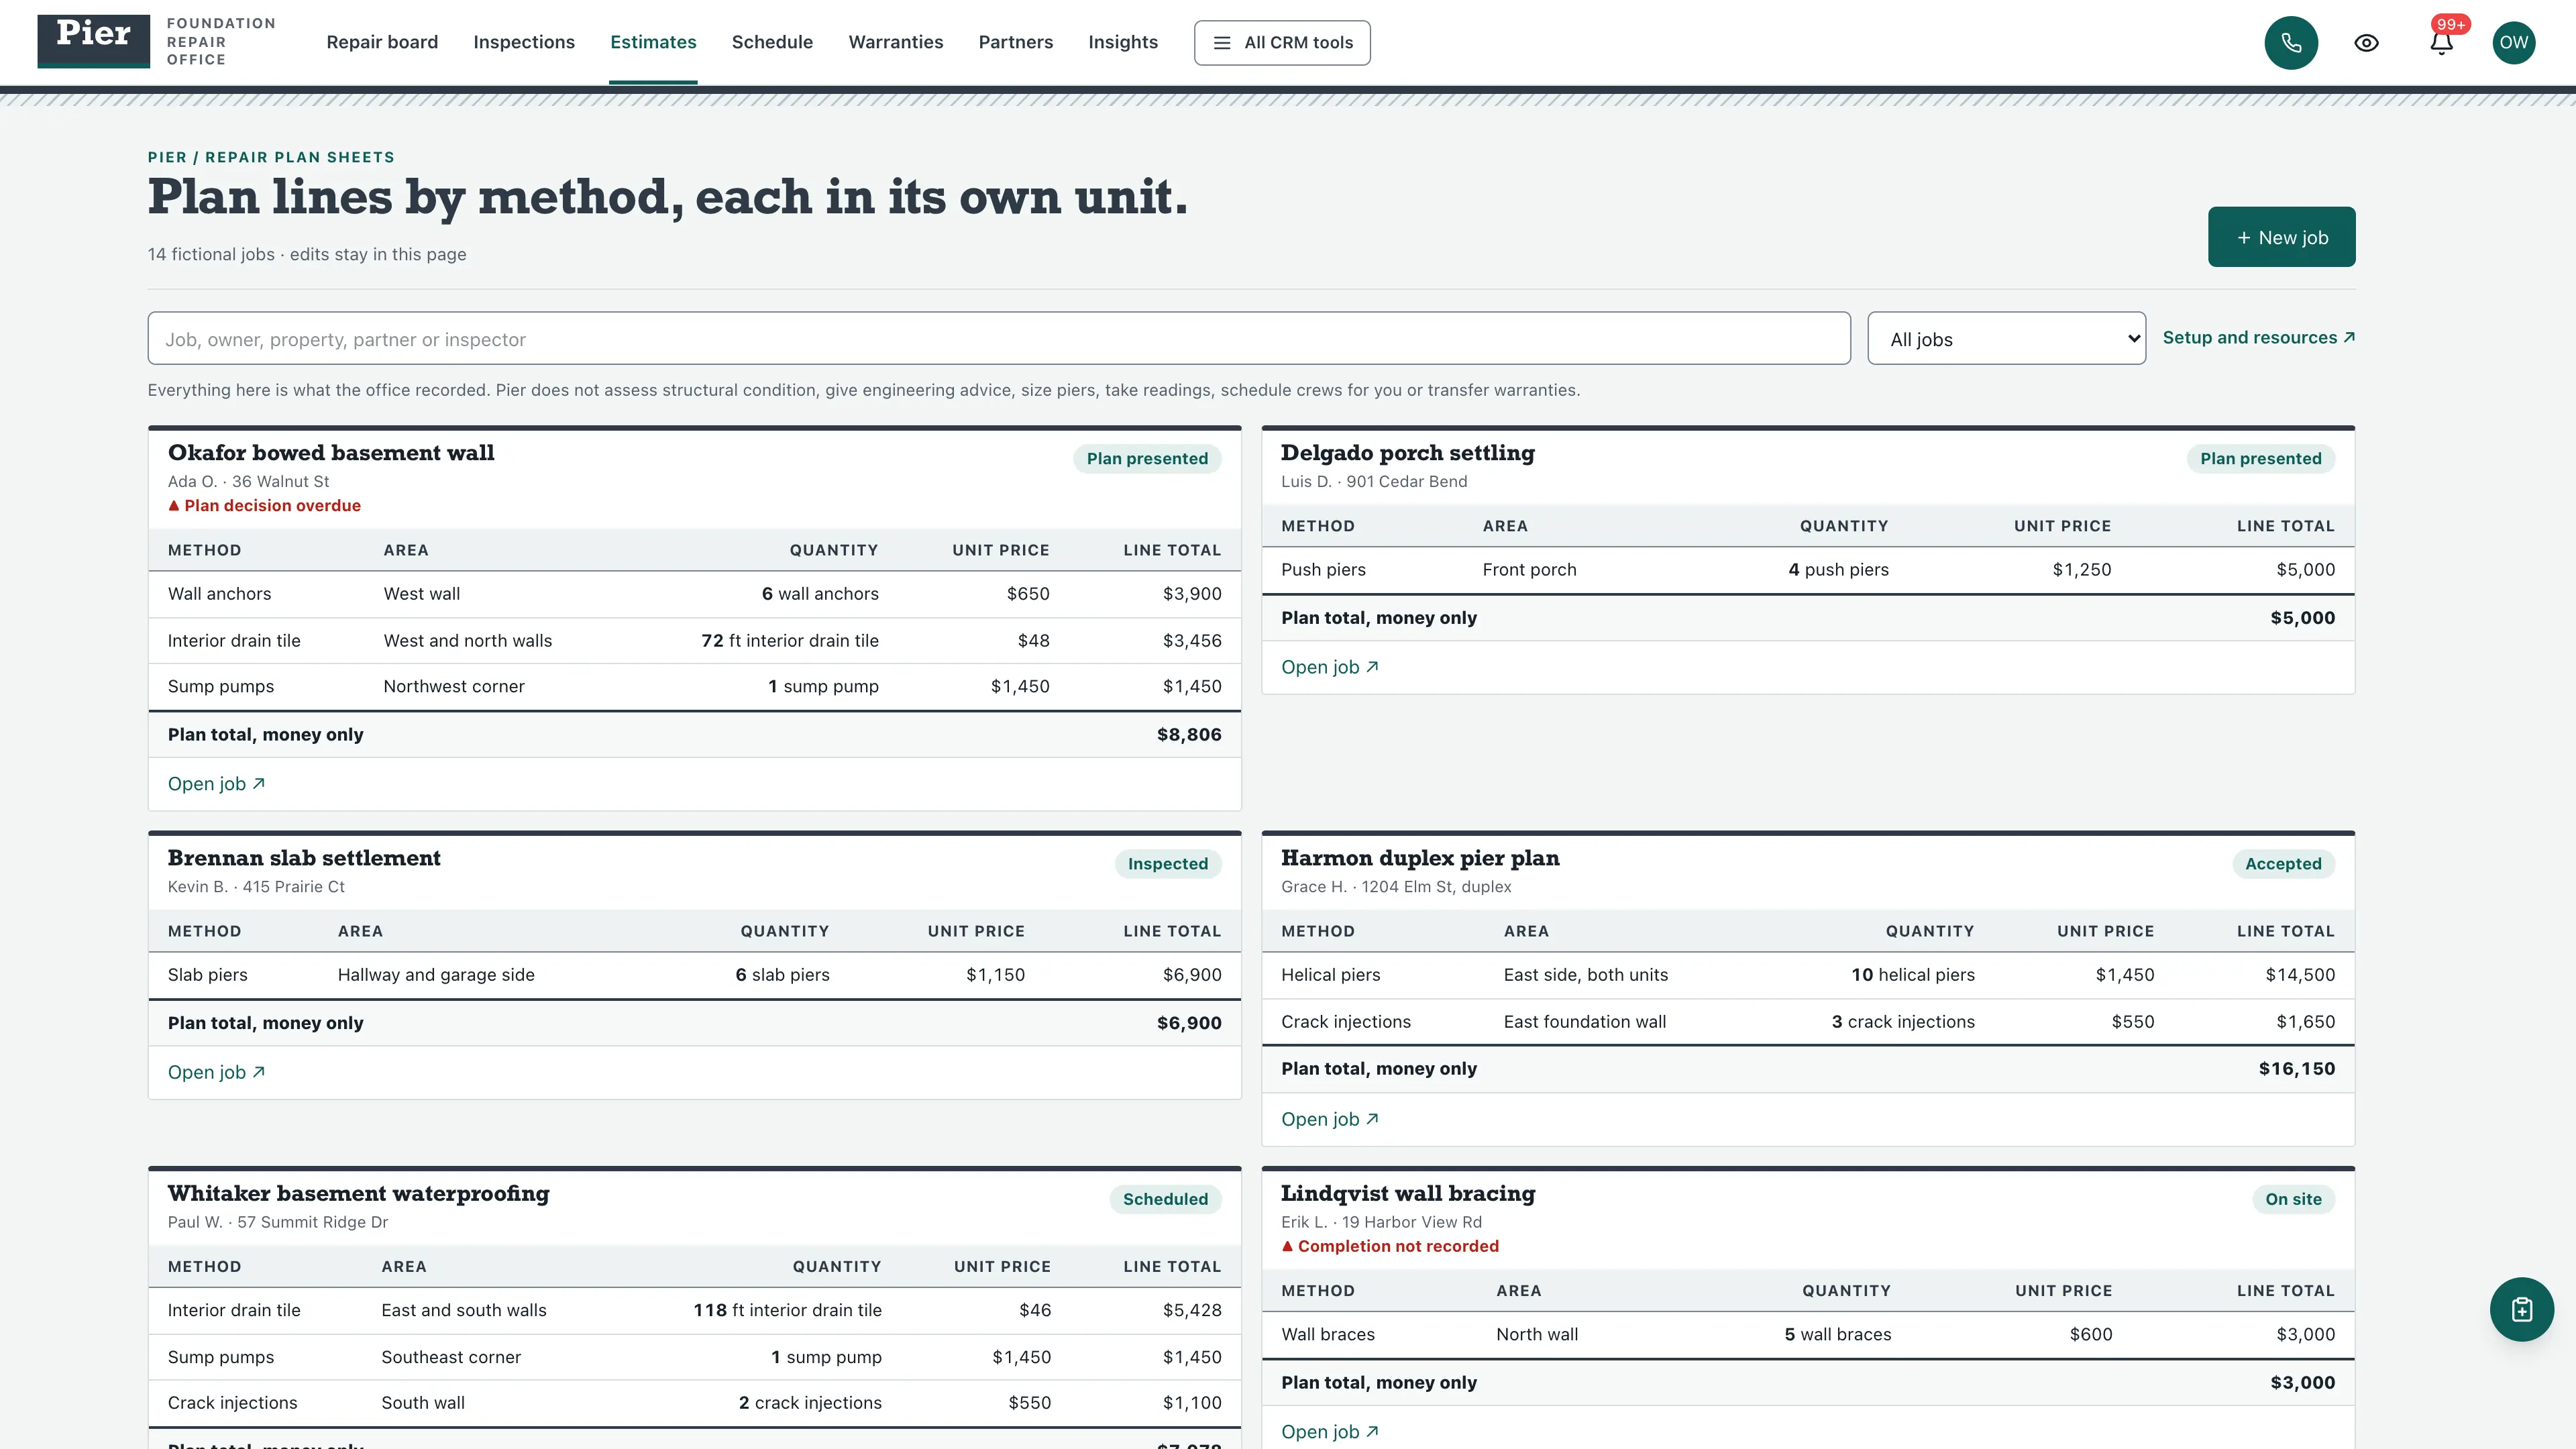Open All CRM tools menu

pos(1282,43)
